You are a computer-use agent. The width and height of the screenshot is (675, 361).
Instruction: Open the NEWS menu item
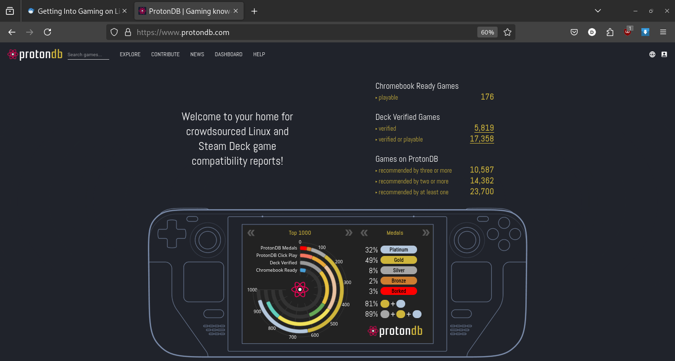[x=197, y=54]
